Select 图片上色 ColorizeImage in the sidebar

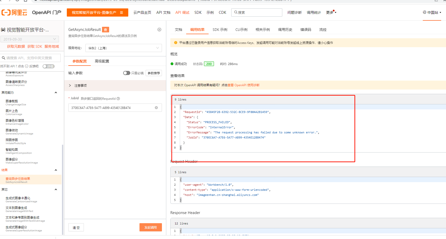14,112
